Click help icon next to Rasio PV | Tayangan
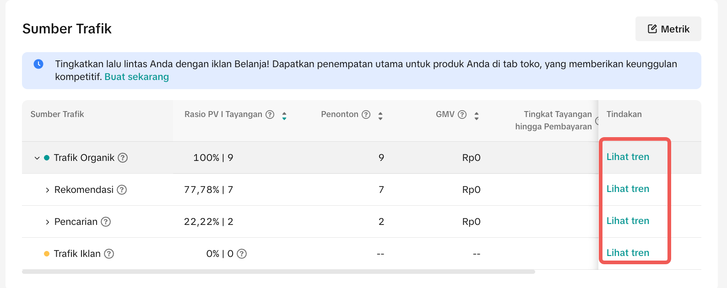This screenshot has width=727, height=288. point(270,115)
